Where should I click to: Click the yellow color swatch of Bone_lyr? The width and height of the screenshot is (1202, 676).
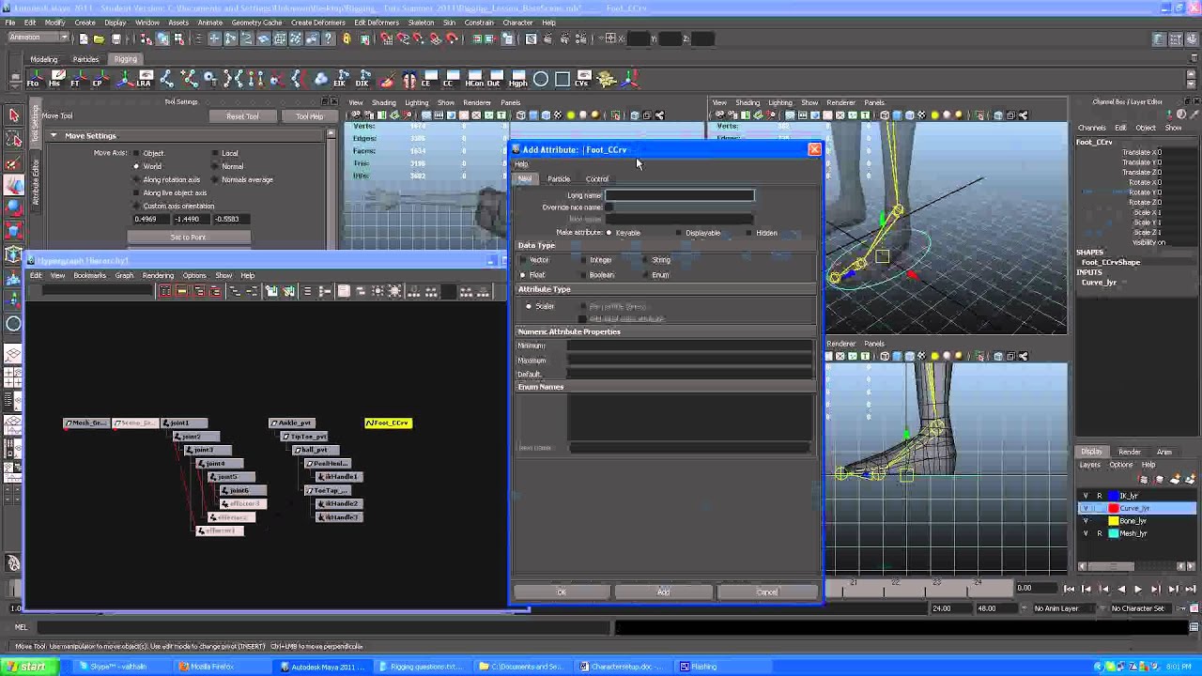click(1114, 521)
